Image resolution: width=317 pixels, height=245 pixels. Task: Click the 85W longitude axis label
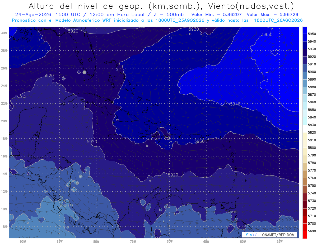point(60,242)
